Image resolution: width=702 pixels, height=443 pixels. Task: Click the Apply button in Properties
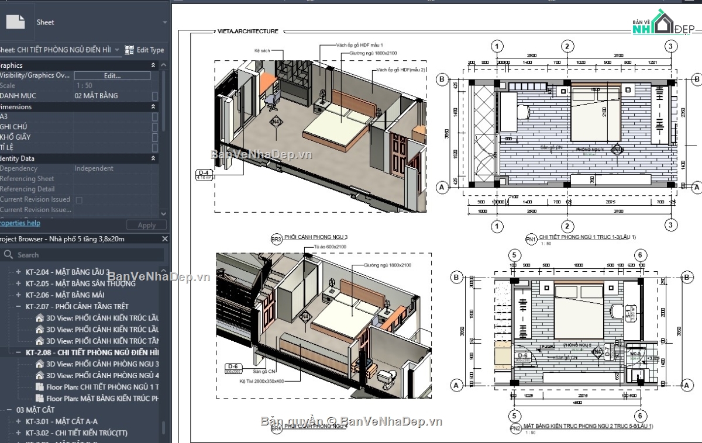point(147,226)
